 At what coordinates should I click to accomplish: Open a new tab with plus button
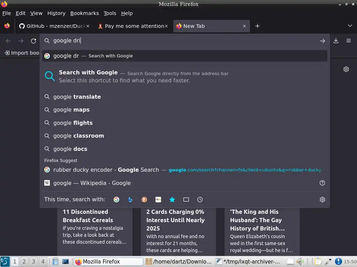(257, 26)
